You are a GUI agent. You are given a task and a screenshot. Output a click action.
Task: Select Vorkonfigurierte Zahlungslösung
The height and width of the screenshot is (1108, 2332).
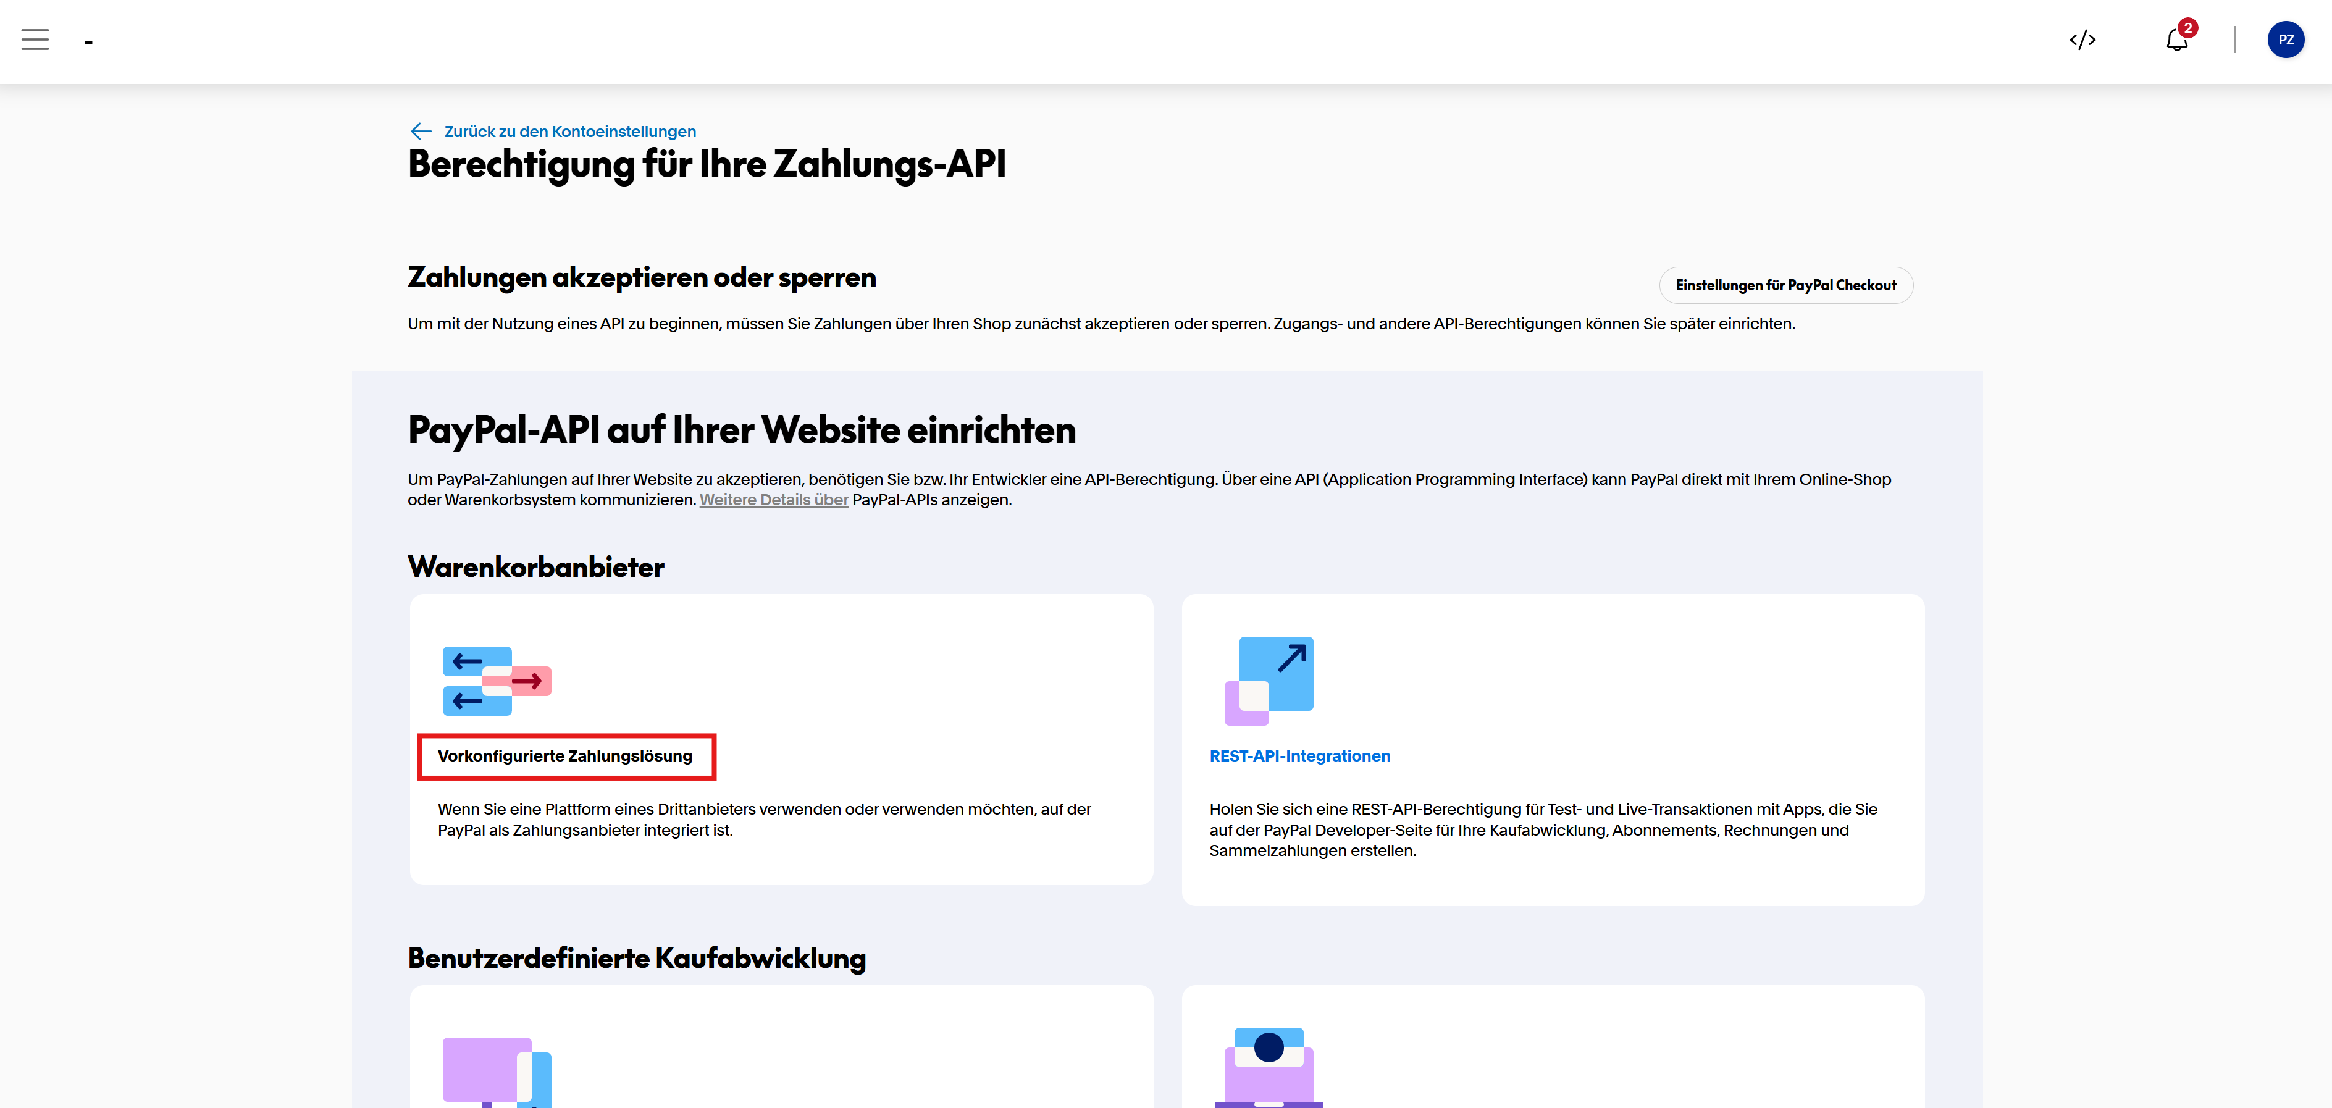tap(565, 756)
